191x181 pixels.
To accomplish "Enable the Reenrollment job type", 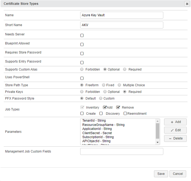I will 125,113.
